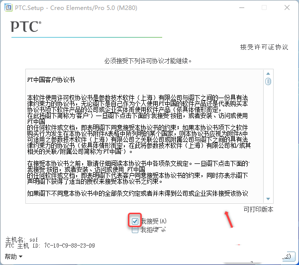Open the 可打印版本 printable version link
The height and width of the screenshot is (265, 299).
pyautogui.click(x=258, y=209)
